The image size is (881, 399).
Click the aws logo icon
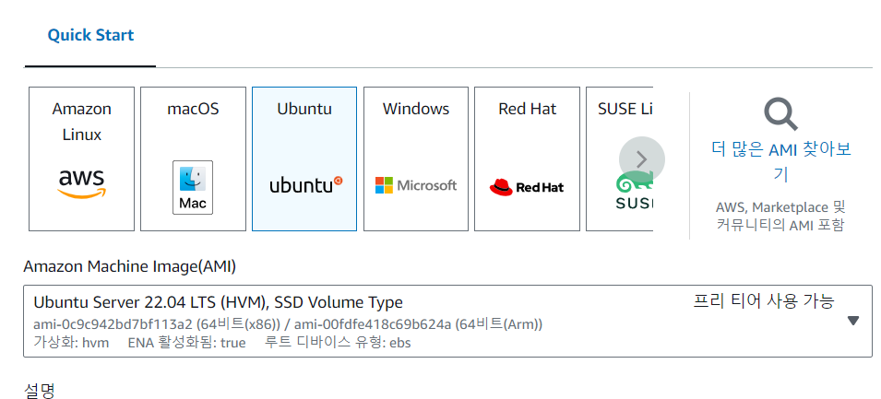coord(81,184)
